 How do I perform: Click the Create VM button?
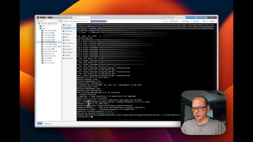pos(190,17)
